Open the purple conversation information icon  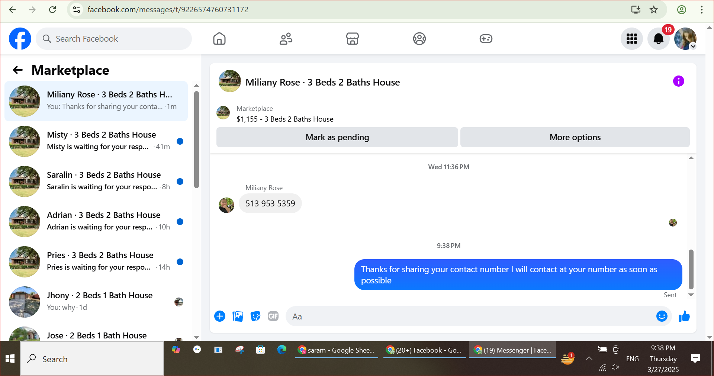click(x=678, y=81)
